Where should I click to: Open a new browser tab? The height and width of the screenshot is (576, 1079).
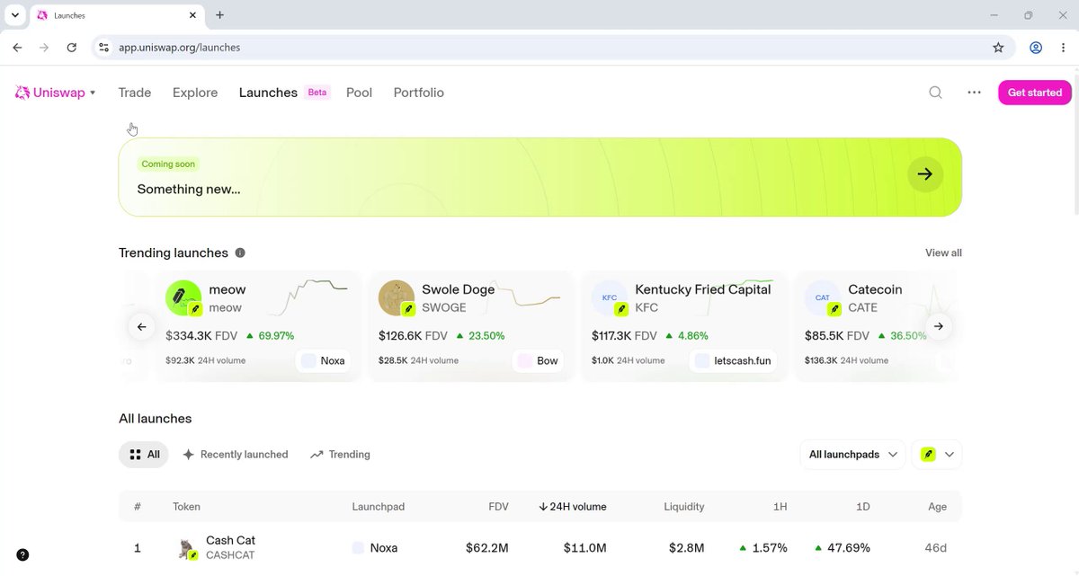click(219, 15)
